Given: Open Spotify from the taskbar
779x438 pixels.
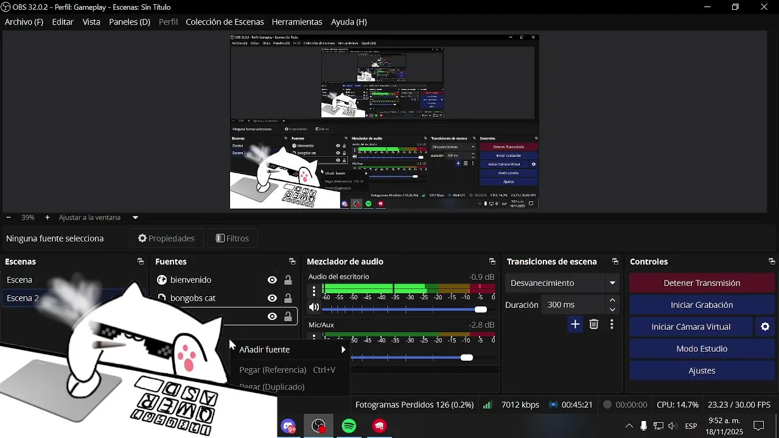Looking at the screenshot, I should (x=349, y=426).
